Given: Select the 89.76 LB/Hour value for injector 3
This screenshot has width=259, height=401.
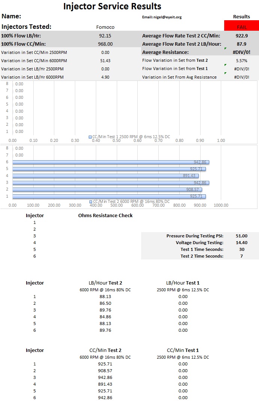Looking at the screenshot, I should [105, 310].
